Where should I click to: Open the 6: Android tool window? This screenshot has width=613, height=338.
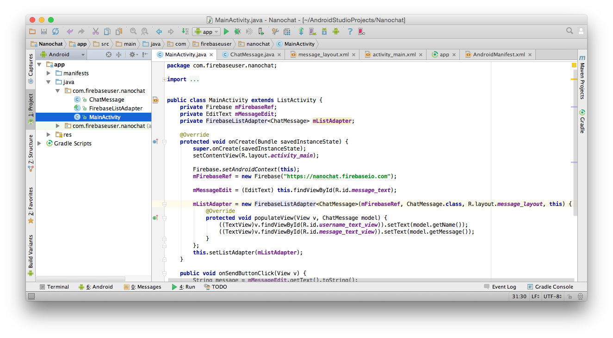point(96,287)
